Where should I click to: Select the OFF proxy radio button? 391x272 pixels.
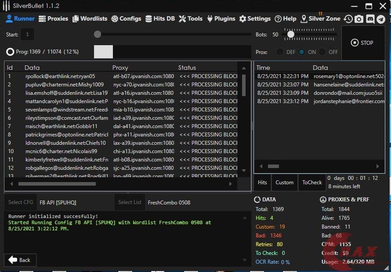click(x=322, y=52)
